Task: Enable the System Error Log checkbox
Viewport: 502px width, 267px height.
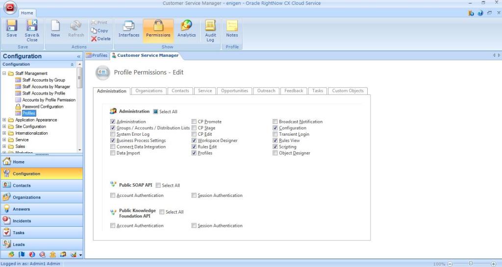Action: coord(113,134)
